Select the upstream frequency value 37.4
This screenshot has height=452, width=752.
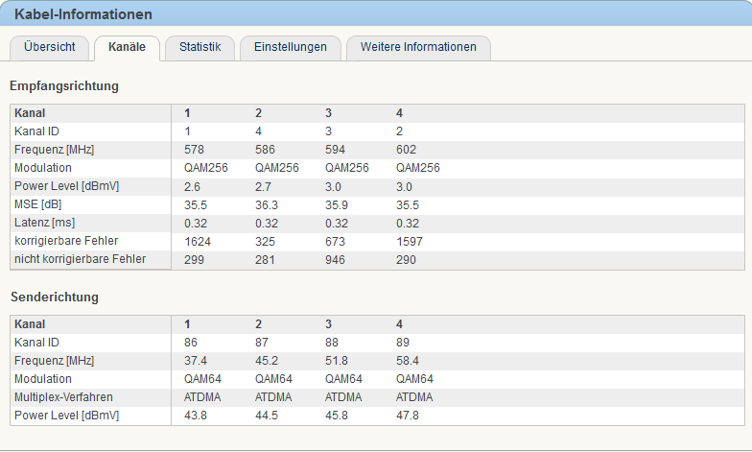[x=196, y=360]
